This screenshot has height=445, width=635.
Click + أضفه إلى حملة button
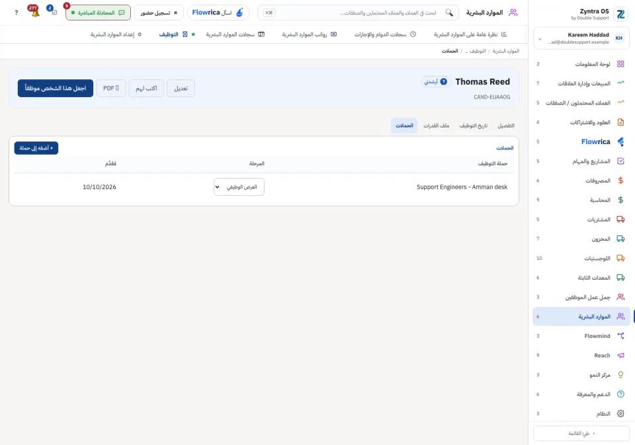point(36,148)
